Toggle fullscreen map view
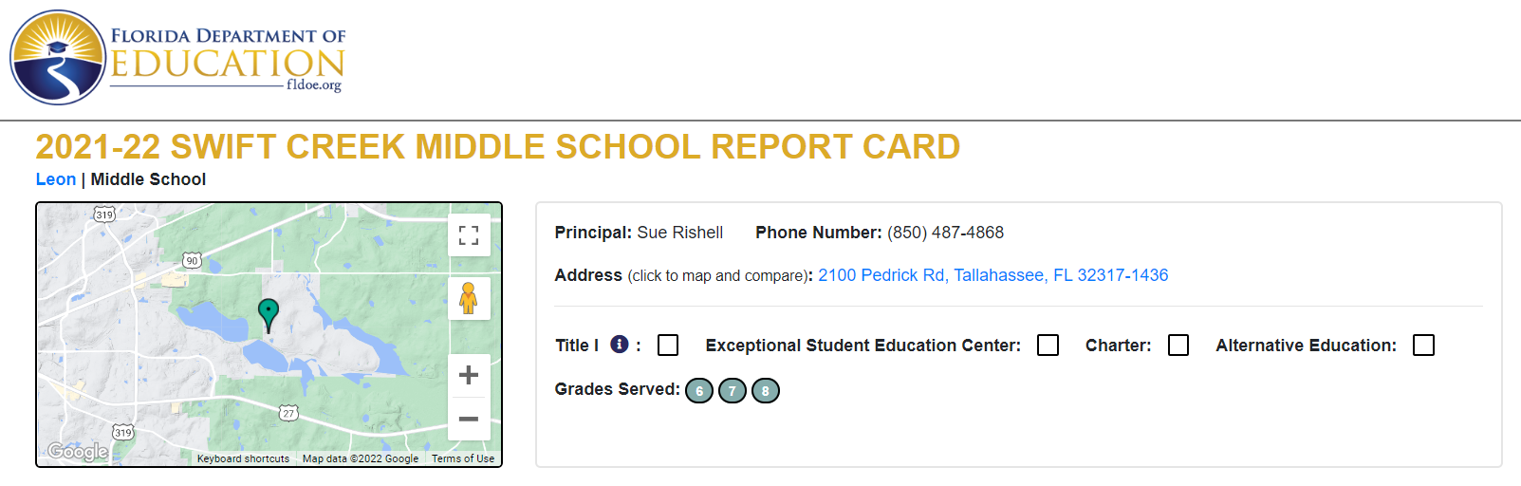Screen dimensions: 1521x486 click(x=469, y=234)
